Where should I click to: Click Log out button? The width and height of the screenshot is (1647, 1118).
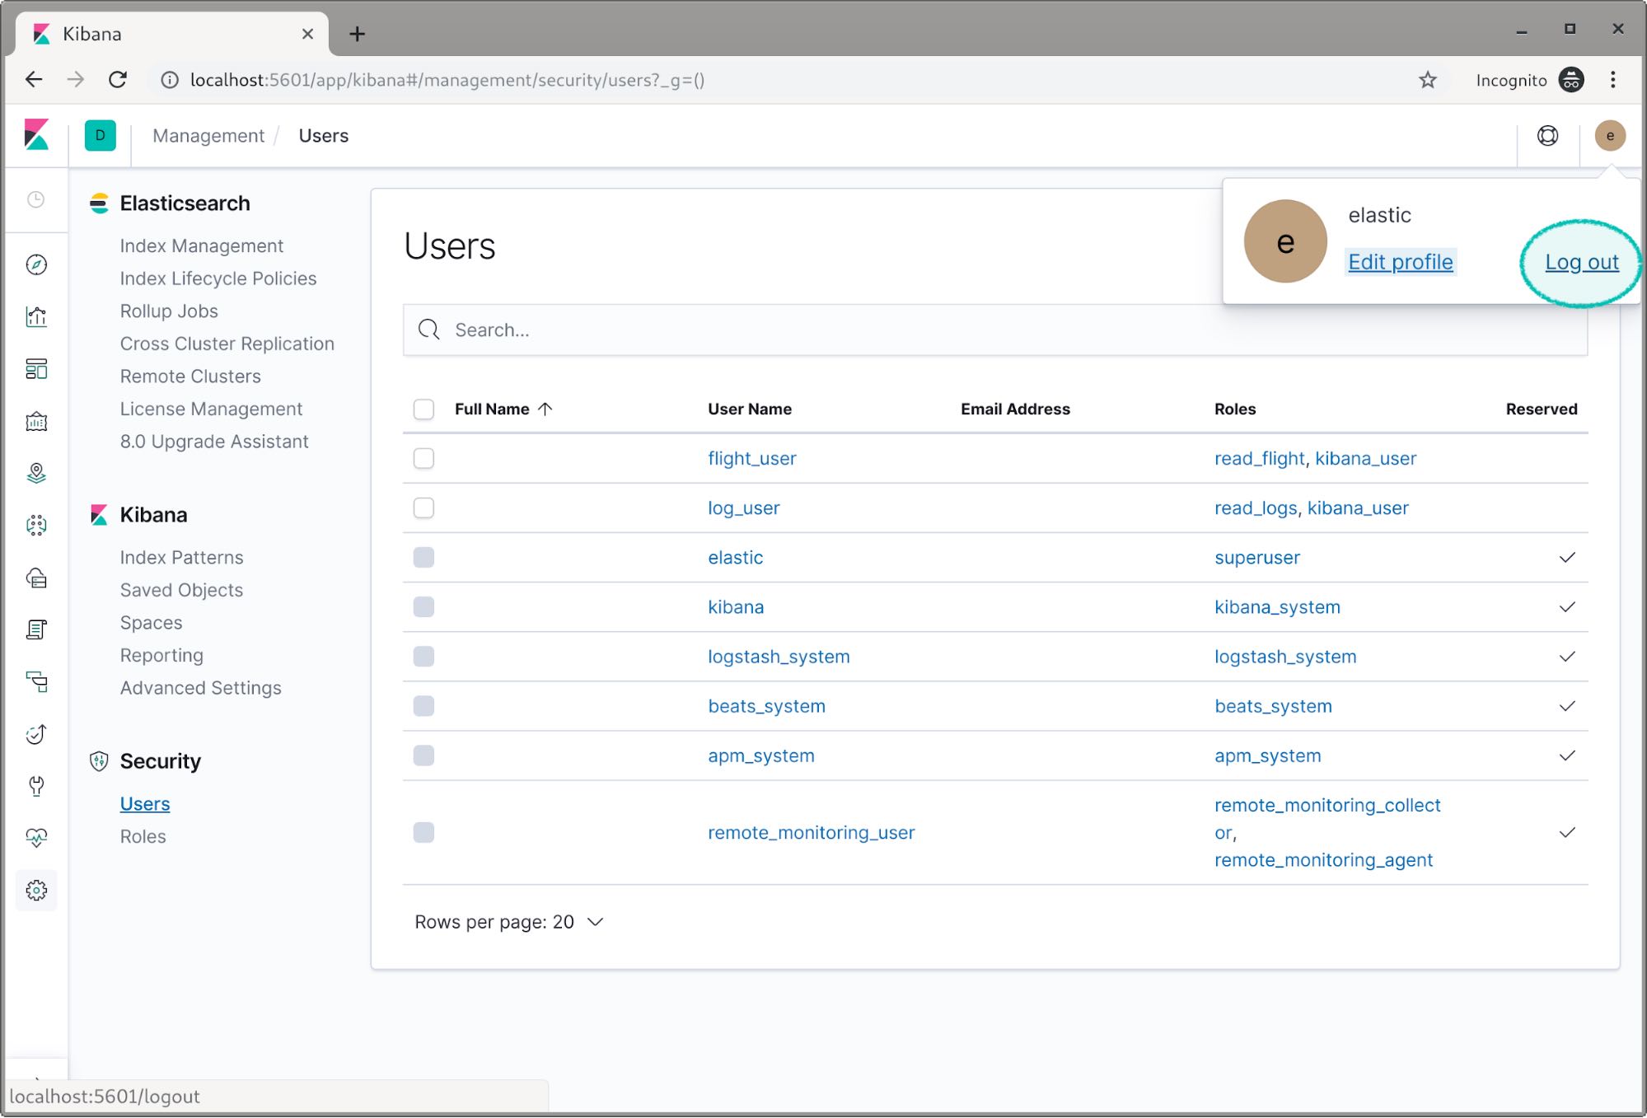[1579, 261]
